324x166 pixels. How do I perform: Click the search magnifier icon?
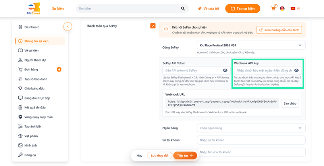click(x=183, y=8)
